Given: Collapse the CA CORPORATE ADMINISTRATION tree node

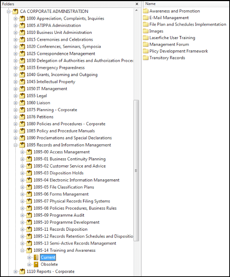Looking at the screenshot, I should tap(8, 12).
